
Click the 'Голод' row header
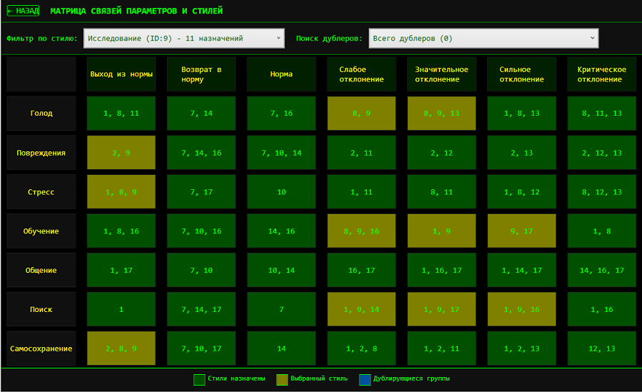click(x=41, y=114)
